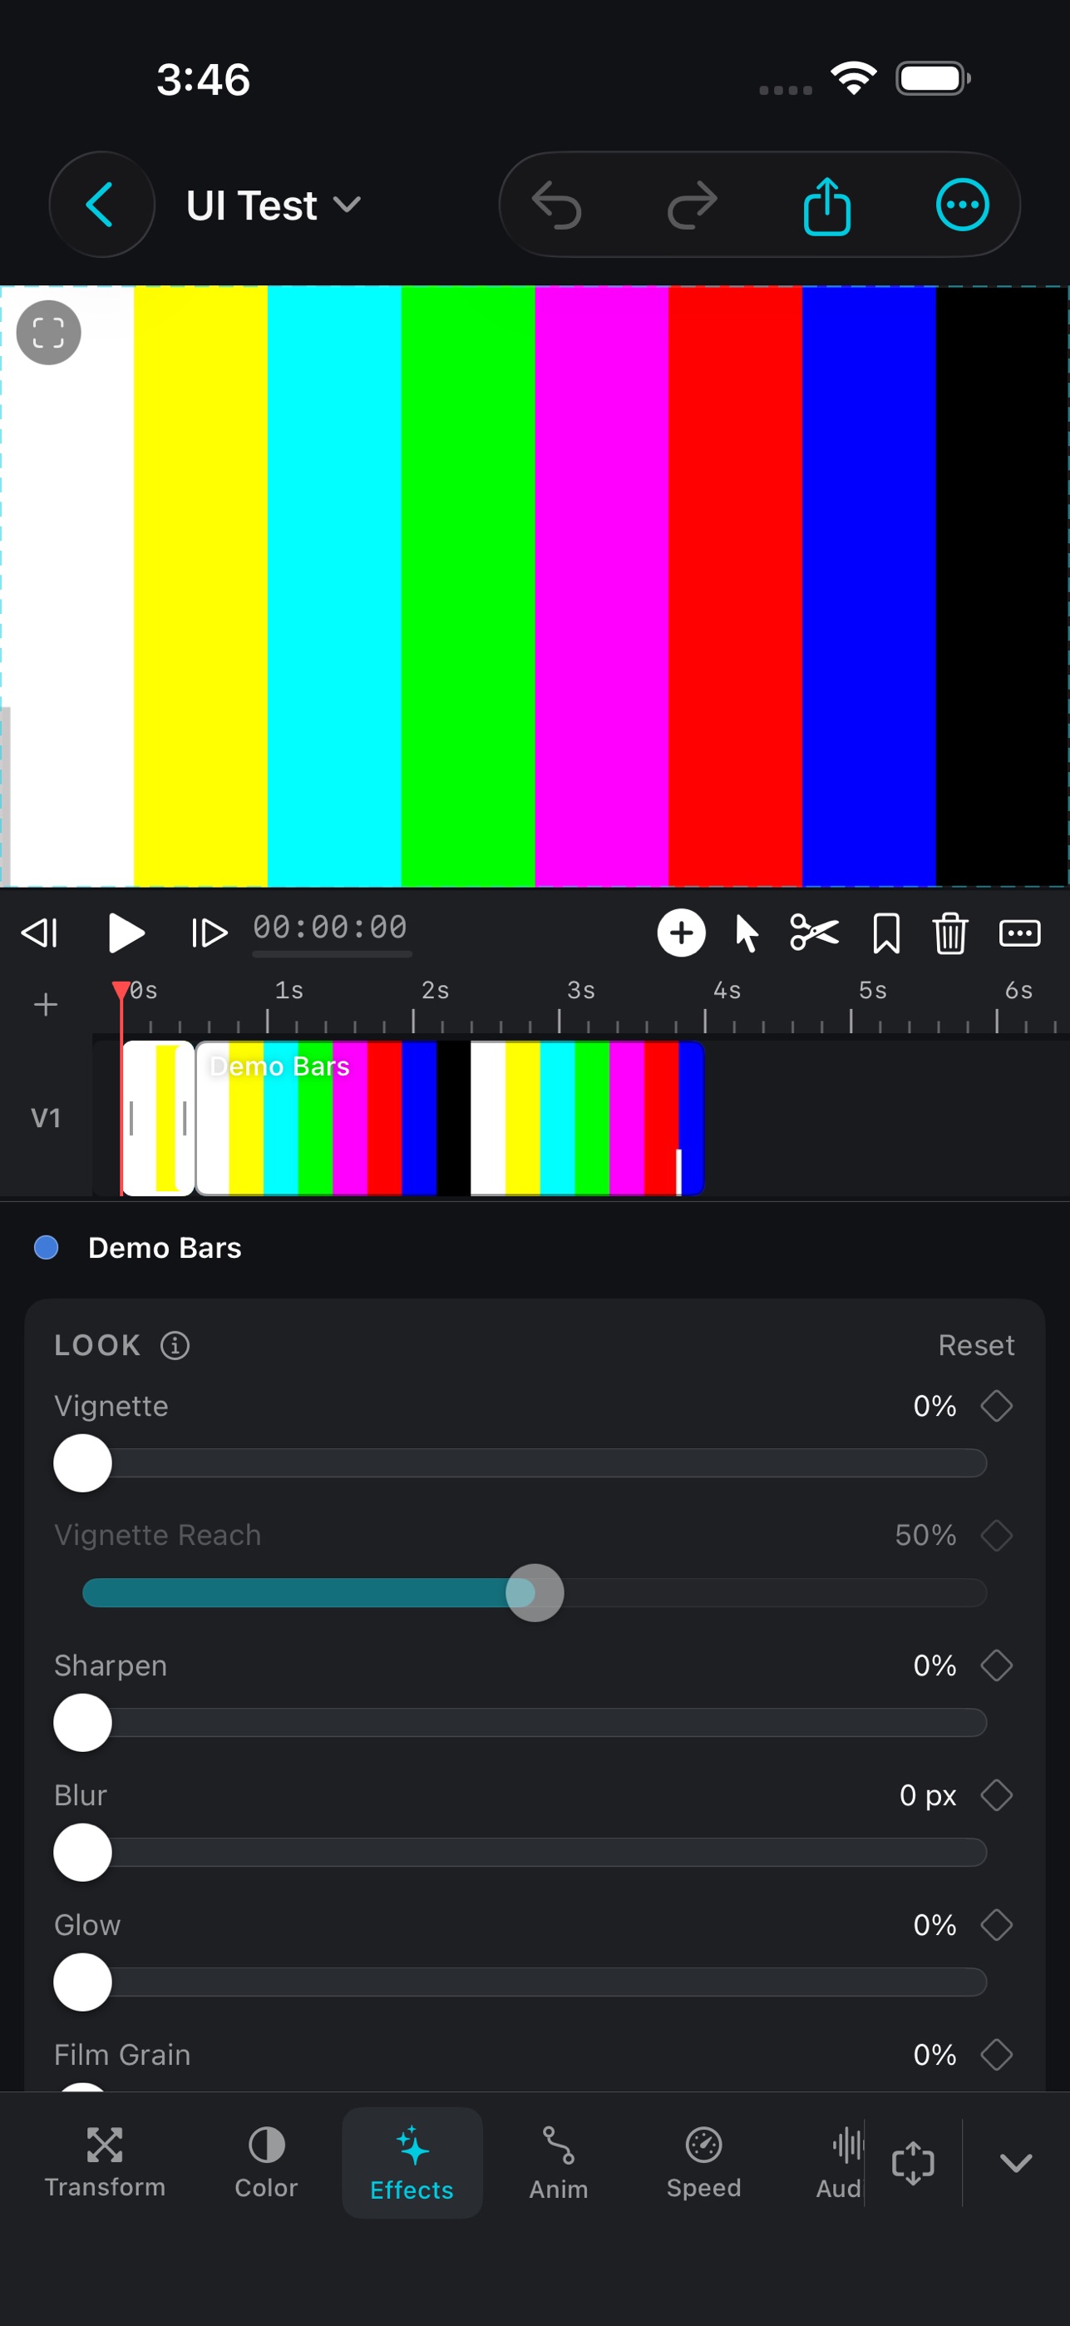1070x2326 pixels.
Task: Open the UI Test project dropdown
Action: pos(274,205)
